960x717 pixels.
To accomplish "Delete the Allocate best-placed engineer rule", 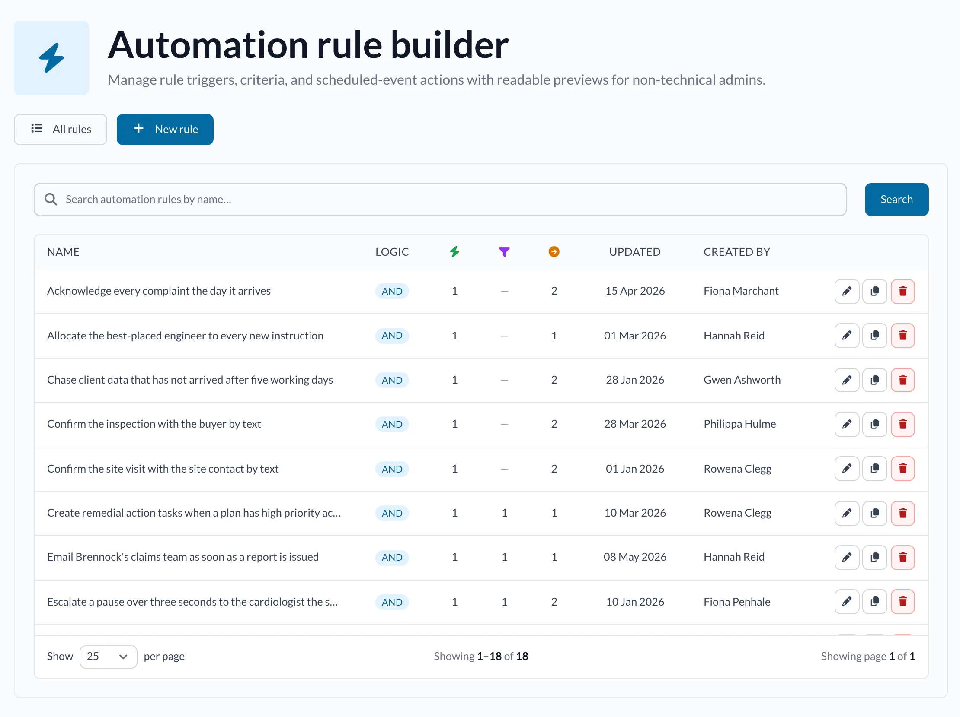I will (x=903, y=336).
